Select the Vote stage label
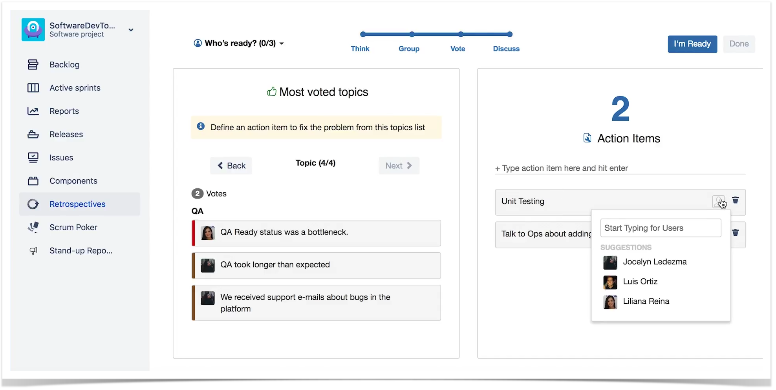The width and height of the screenshot is (776, 390). point(458,49)
